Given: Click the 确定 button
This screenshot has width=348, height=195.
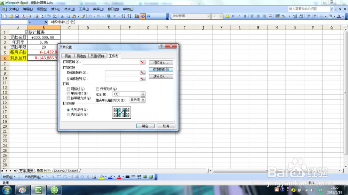Looking at the screenshot, I should pos(145,126).
